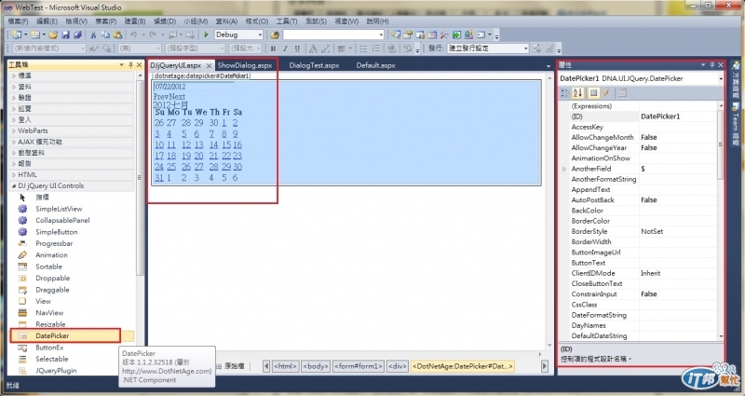Click the Next link in calendar
745x396 pixels.
point(177,97)
